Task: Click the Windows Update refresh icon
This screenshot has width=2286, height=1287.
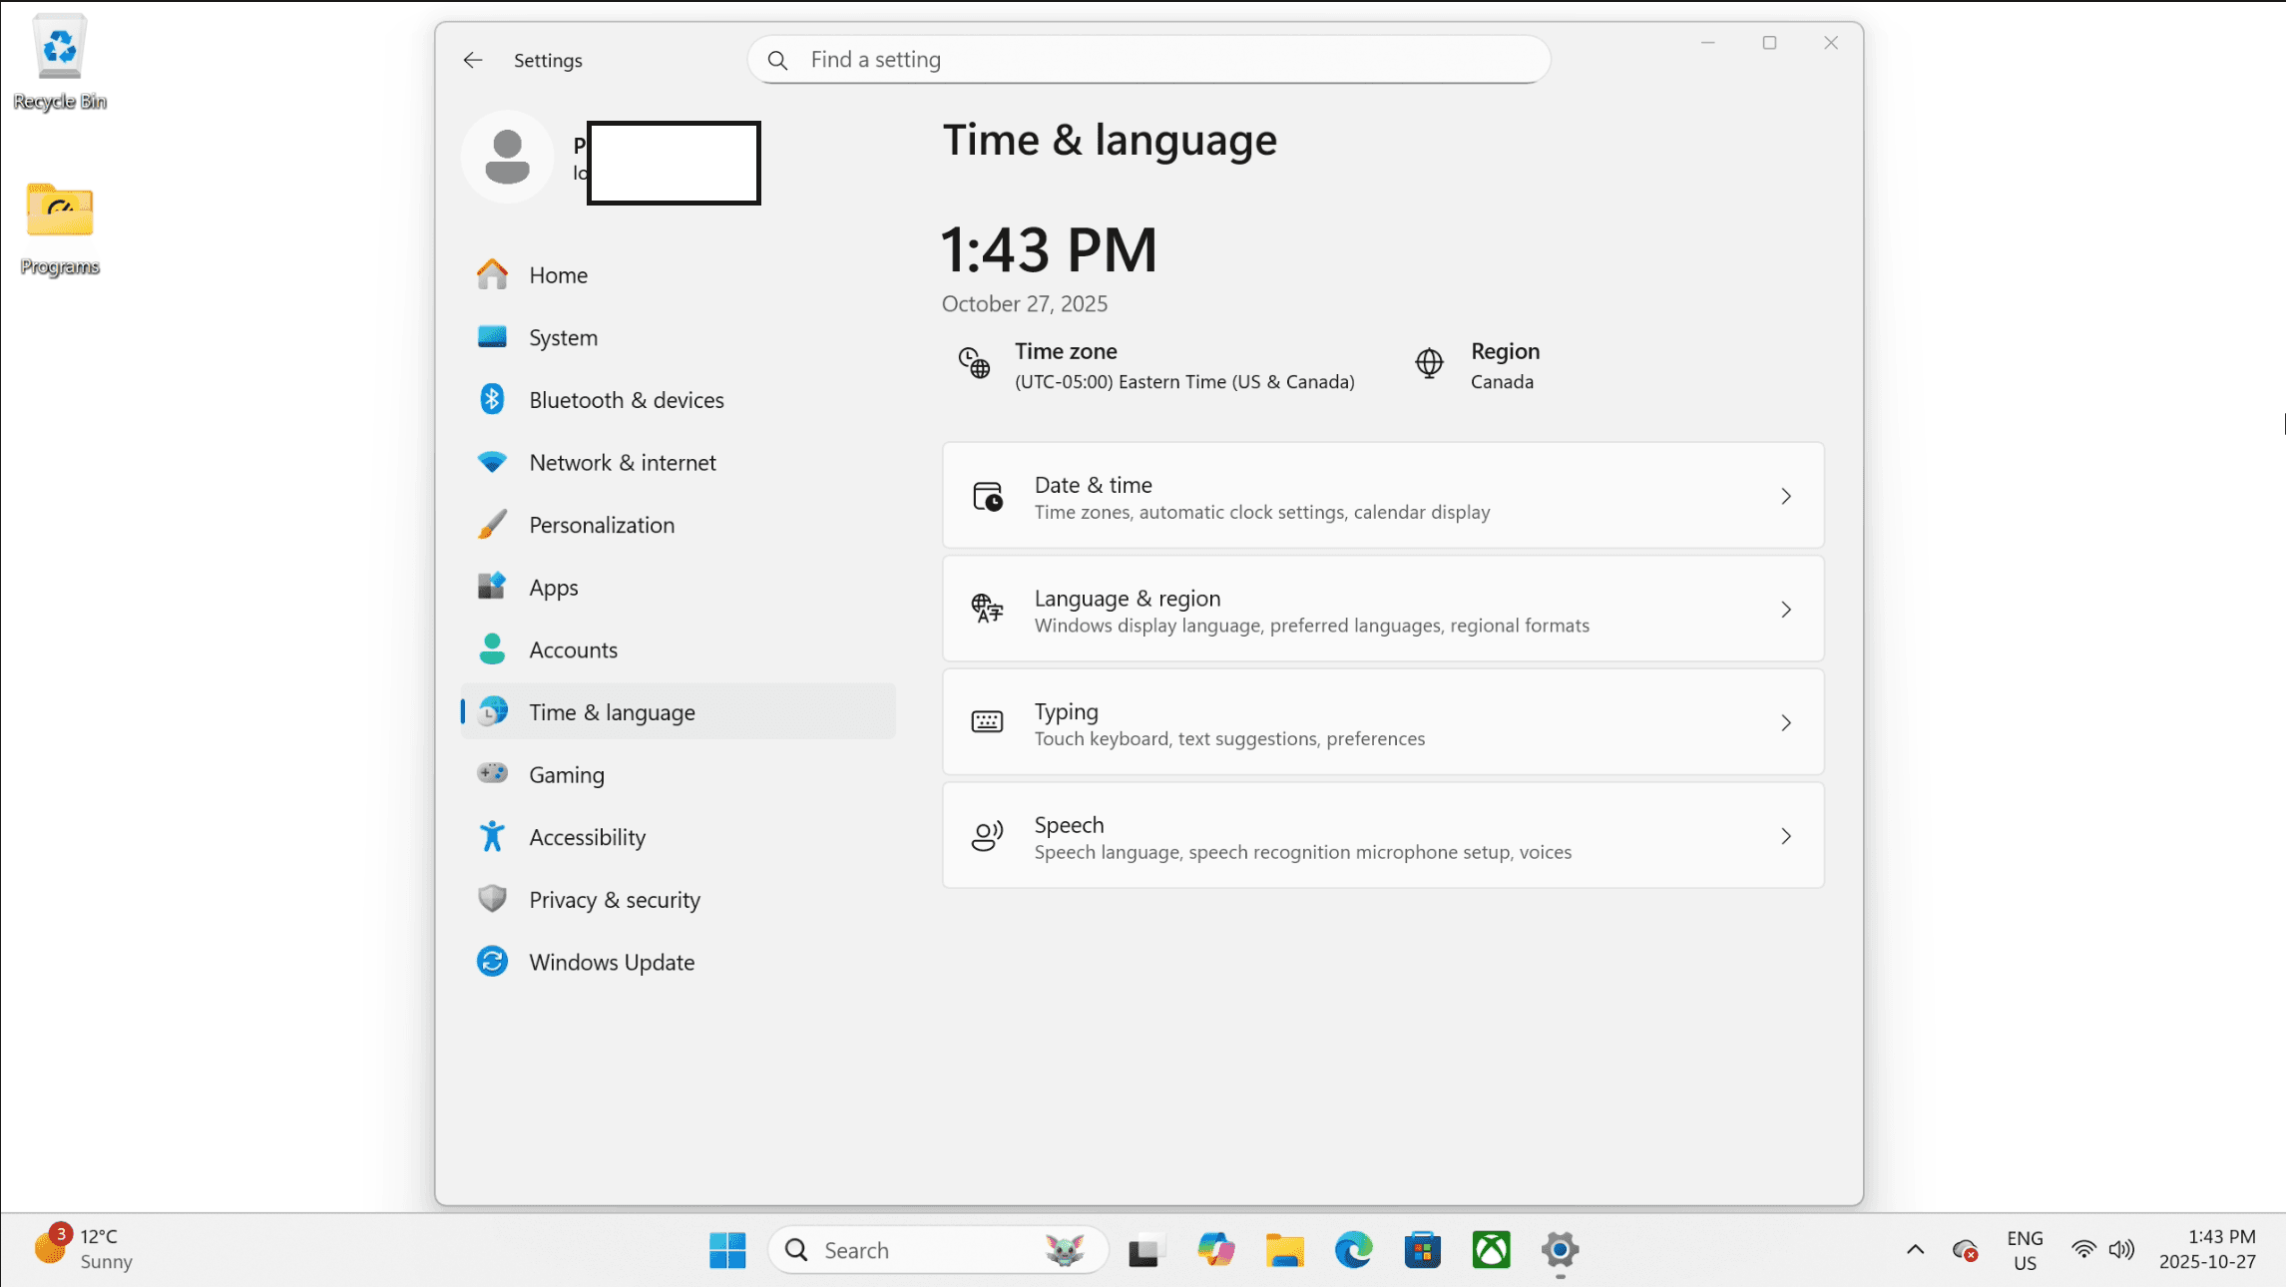Action: tap(492, 962)
